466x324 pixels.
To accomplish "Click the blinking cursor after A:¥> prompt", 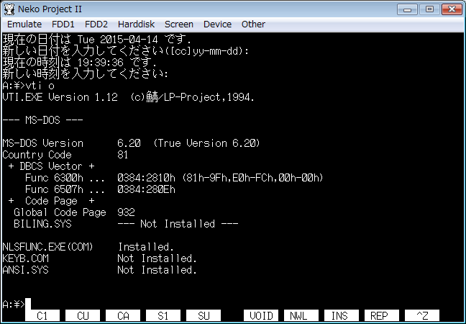I will click(28, 304).
